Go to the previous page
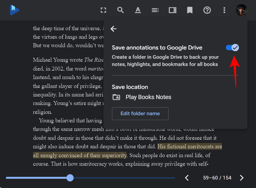256x188 pixels. (x=187, y=178)
